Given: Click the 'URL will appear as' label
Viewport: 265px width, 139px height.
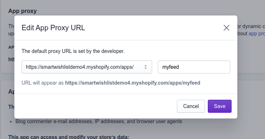Looking at the screenshot, I should (x=42, y=83).
